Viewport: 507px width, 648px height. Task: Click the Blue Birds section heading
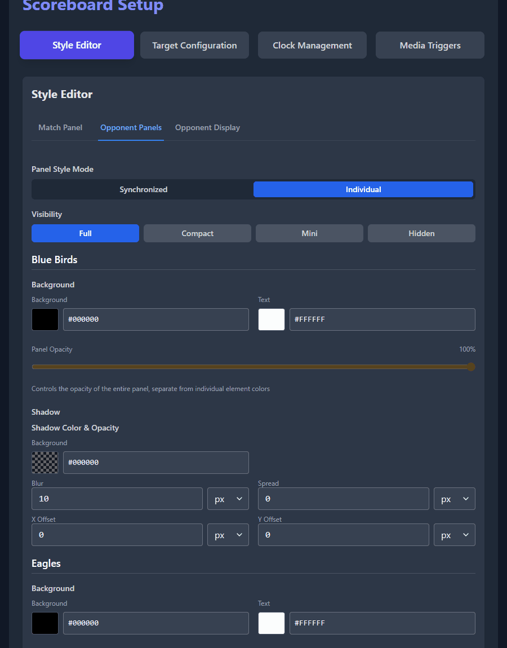pos(55,260)
